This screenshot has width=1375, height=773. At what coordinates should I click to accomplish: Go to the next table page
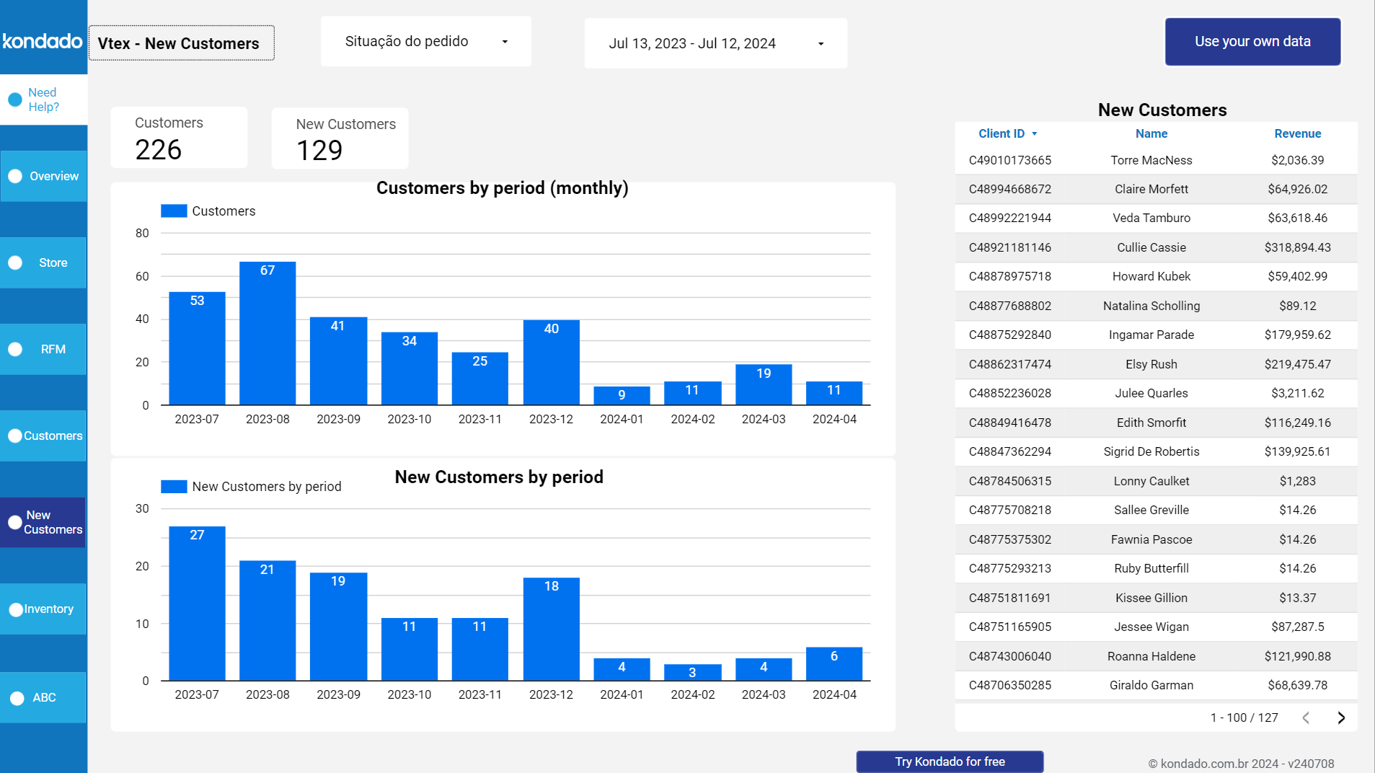pos(1342,717)
